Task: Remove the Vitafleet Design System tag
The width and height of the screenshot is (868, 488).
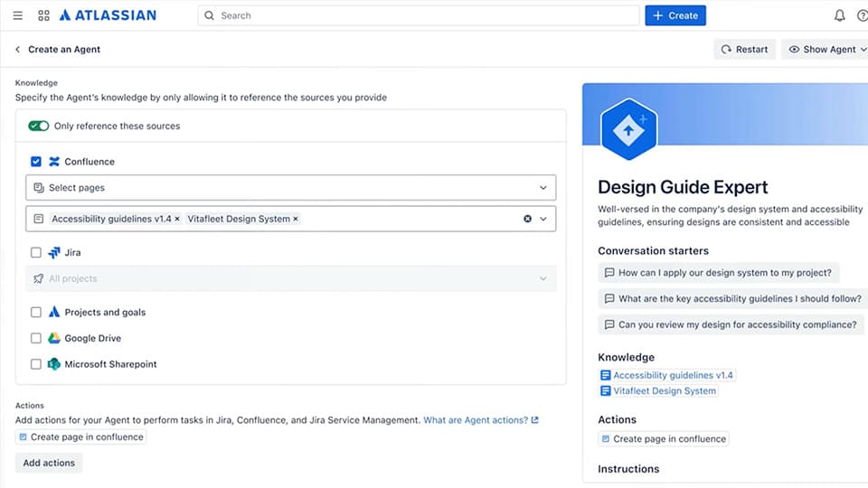Action: click(296, 219)
